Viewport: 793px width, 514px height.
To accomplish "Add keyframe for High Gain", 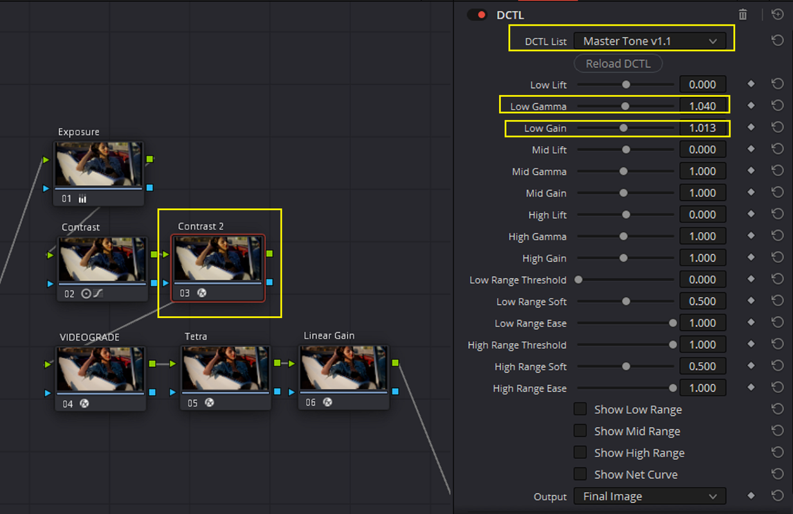I will pos(751,258).
